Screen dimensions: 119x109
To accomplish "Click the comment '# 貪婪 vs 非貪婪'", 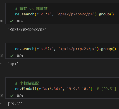I will pyautogui.click(x=31, y=9).
